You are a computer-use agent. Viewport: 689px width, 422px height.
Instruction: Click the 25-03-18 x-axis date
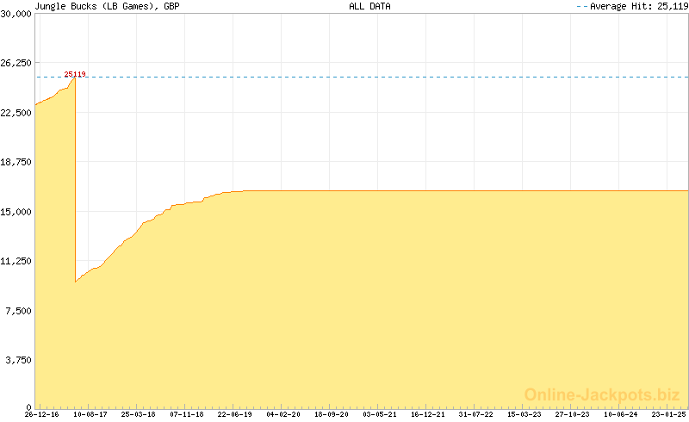[x=138, y=415]
